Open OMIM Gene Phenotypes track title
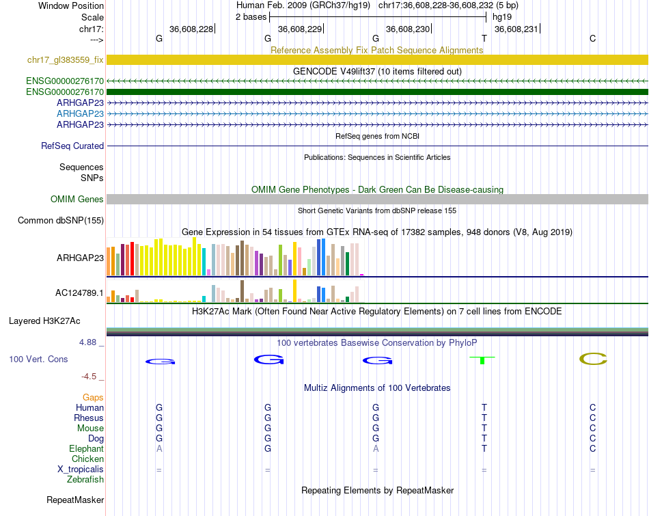The image size is (649, 516). [x=377, y=190]
